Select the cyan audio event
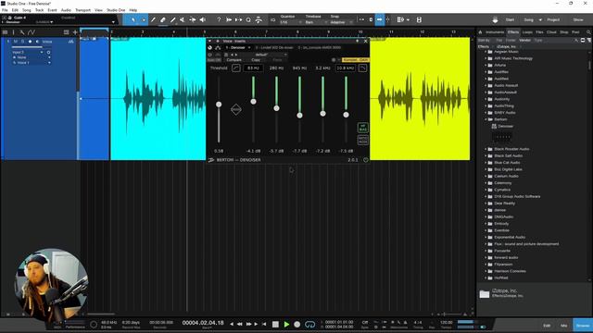The width and height of the screenshot is (593, 333). click(158, 99)
